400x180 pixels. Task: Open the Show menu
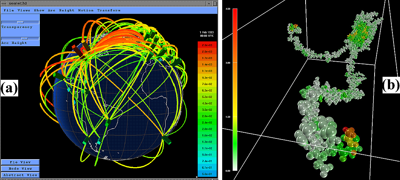tap(39, 10)
